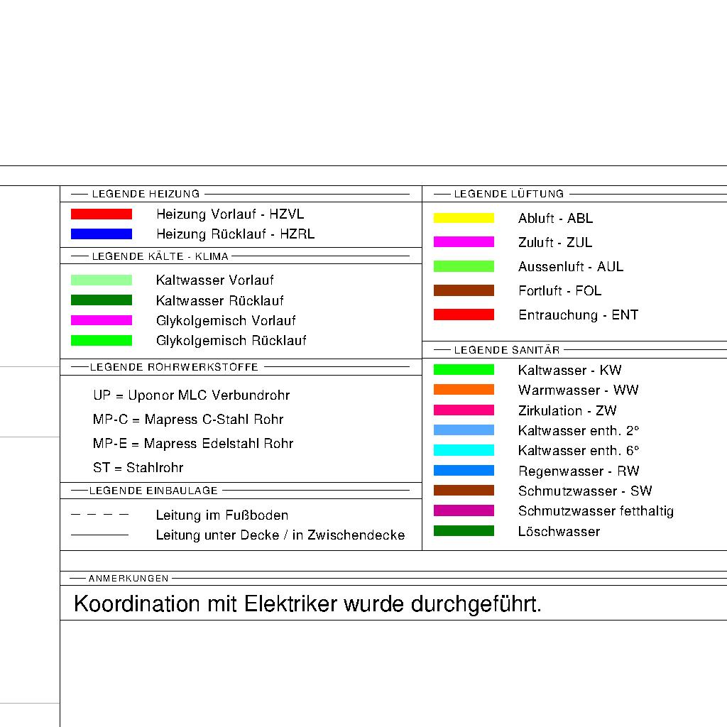727x727 pixels.
Task: Select the blue Heizung Rücklauf swatch
Action: coord(102,234)
